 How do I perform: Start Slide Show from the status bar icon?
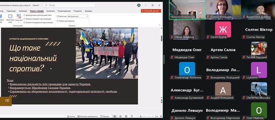[x=132, y=116]
